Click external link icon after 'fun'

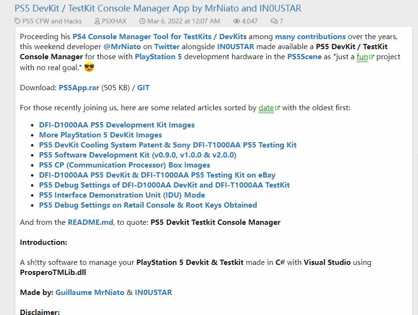[371, 57]
